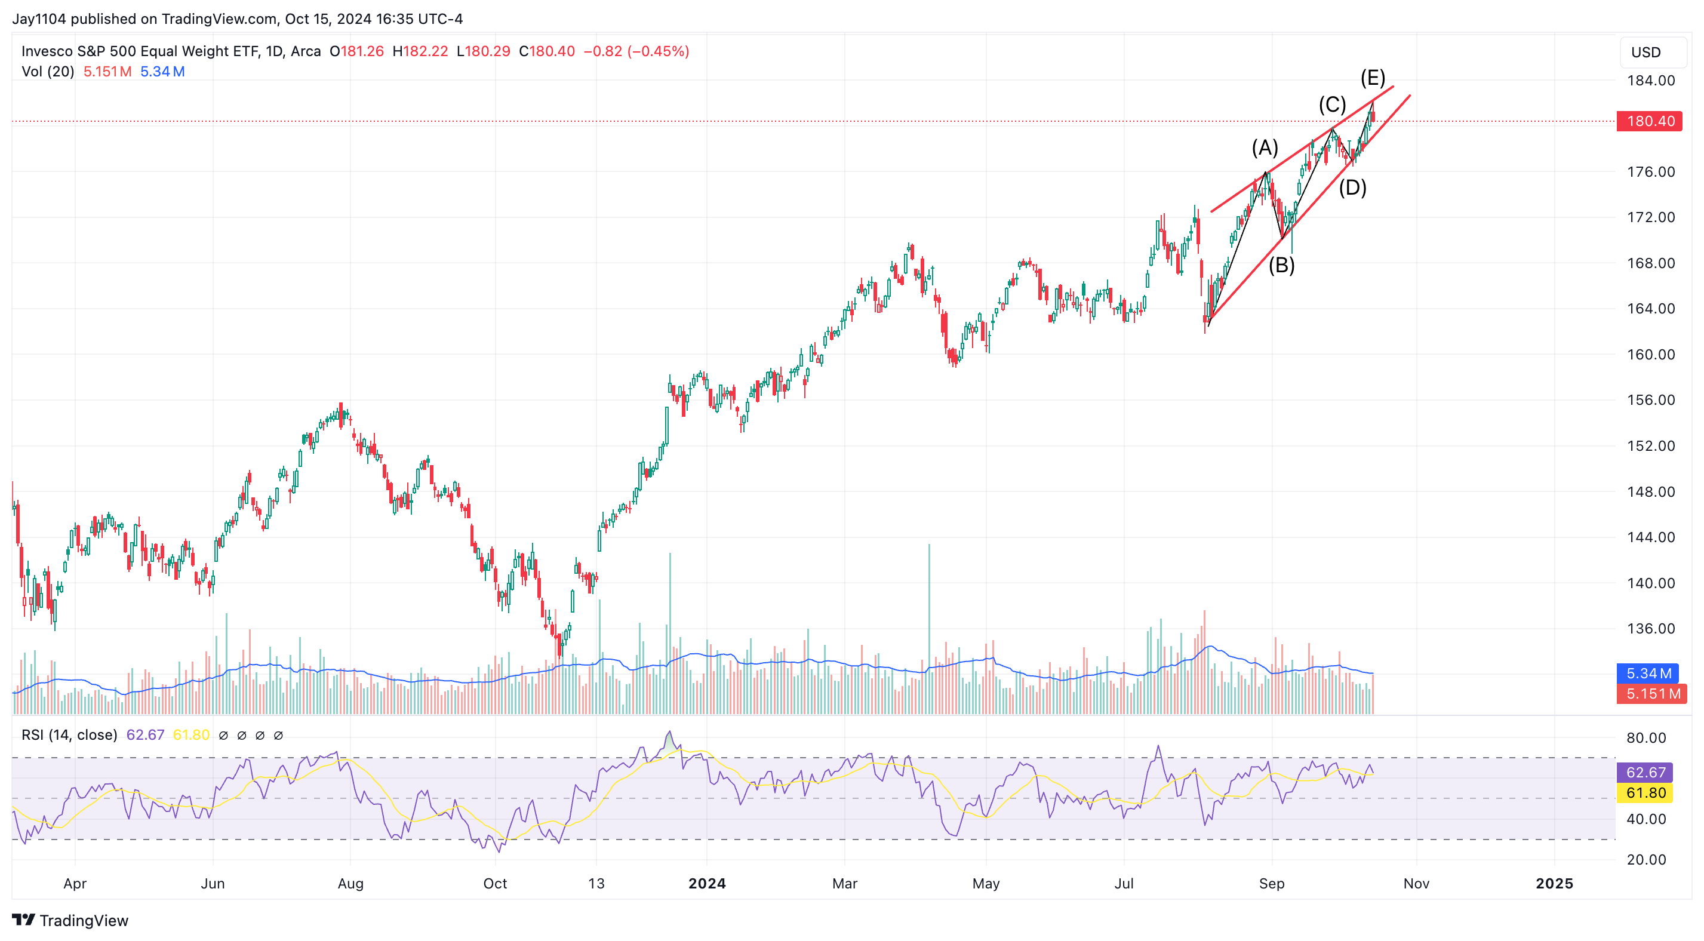
Task: Click the TradingView wordmark text at bottom
Action: [x=84, y=921]
